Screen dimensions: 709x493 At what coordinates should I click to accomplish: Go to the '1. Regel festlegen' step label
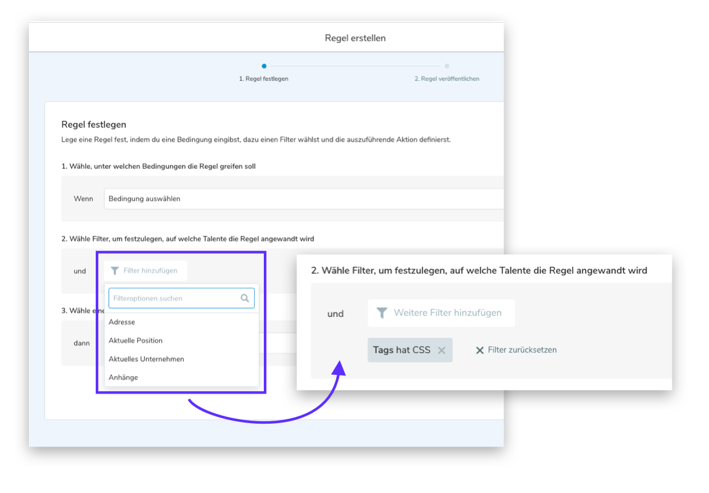click(264, 79)
